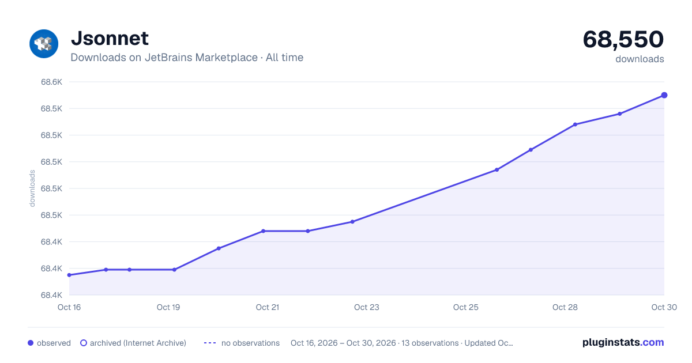Click the Oct 30 x-axis label
The height and width of the screenshot is (363, 692).
tap(664, 307)
